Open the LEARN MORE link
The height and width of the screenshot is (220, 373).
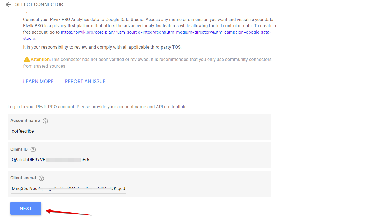(38, 81)
